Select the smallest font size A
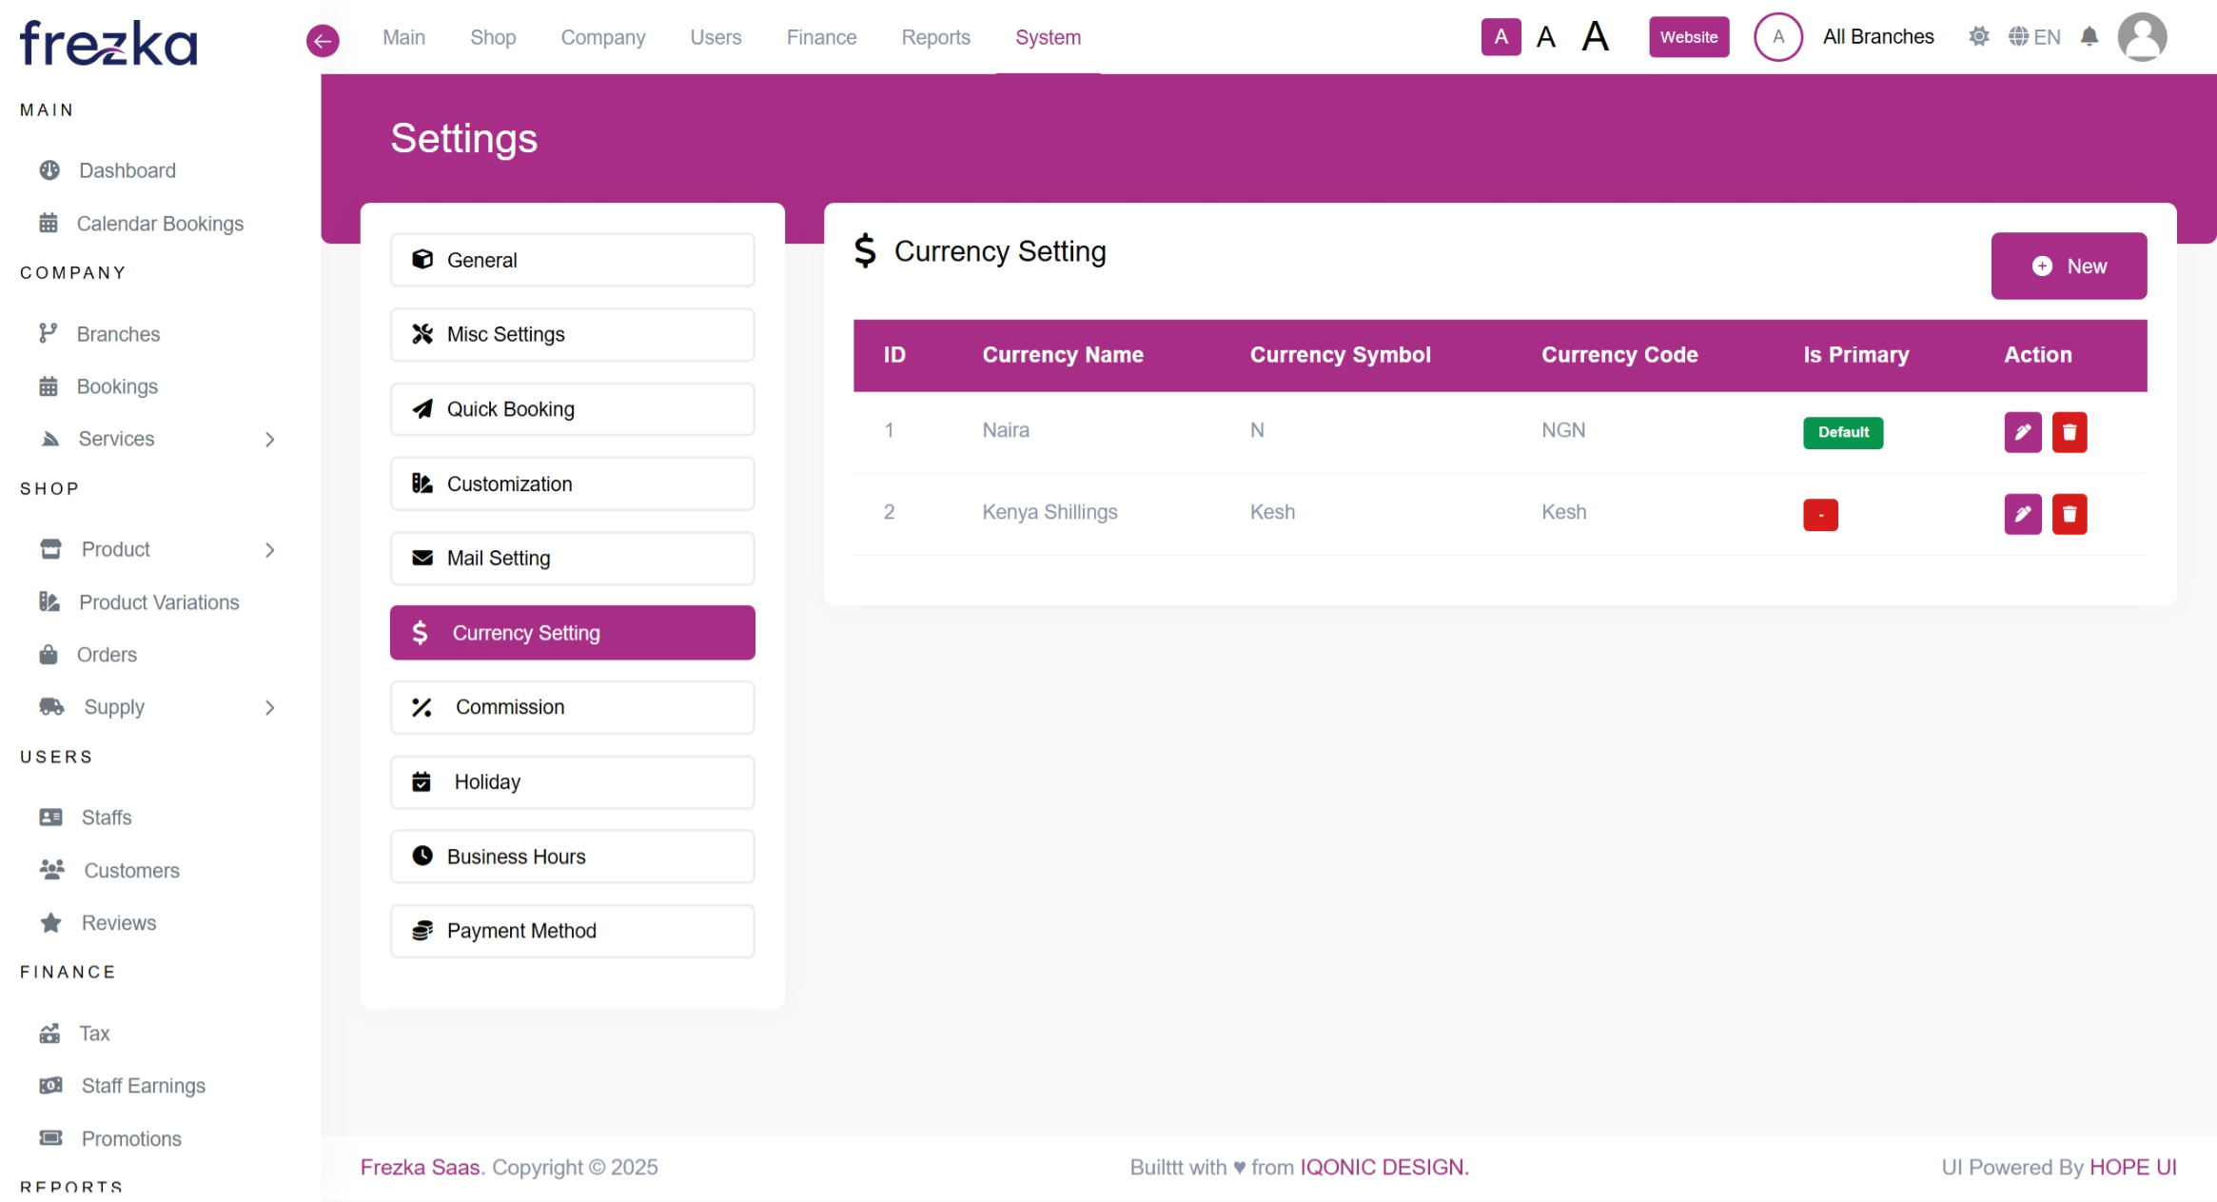Viewport: 2217px width, 1202px height. pos(1501,37)
